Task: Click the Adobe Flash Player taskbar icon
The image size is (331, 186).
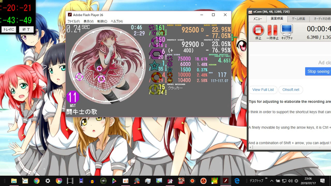Action: 225,181
